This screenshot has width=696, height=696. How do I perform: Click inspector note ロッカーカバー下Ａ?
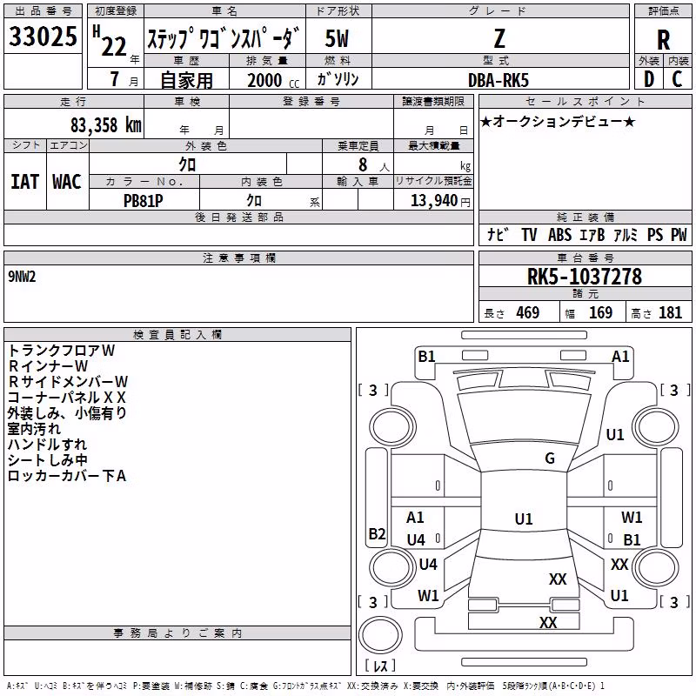(x=67, y=476)
